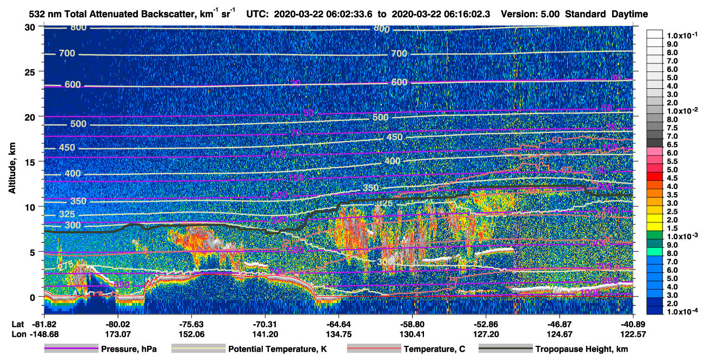703x361 pixels.
Task: Click the altitude tick label 30
Action: [x=31, y=27]
